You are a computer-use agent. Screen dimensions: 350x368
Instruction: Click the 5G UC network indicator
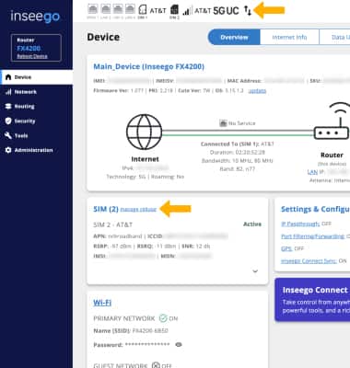tap(226, 11)
